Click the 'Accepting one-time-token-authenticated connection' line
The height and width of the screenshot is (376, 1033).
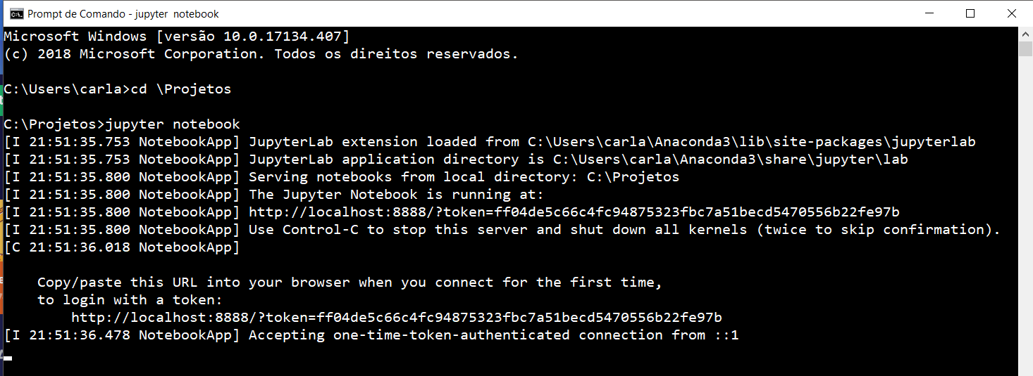coord(371,335)
